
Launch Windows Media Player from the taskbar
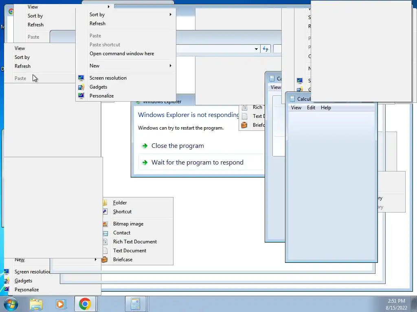[x=60, y=304]
